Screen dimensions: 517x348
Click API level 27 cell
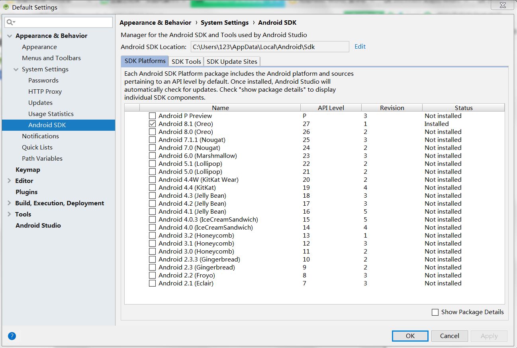coord(306,124)
